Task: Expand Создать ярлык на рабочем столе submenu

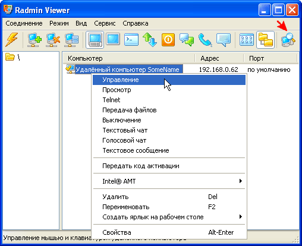Action: click(169, 217)
